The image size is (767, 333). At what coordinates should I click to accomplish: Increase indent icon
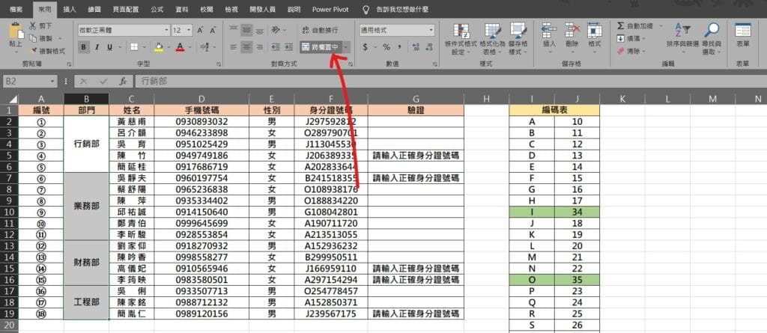click(x=288, y=47)
